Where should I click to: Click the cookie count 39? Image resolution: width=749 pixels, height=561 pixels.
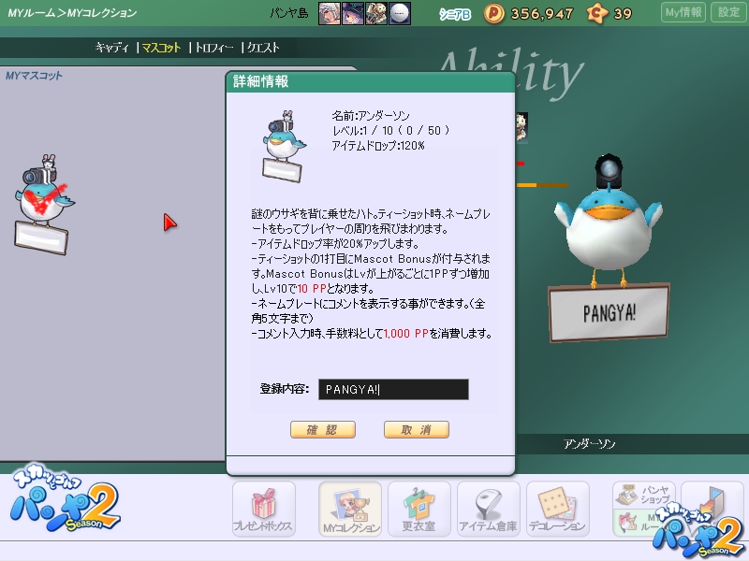[623, 14]
